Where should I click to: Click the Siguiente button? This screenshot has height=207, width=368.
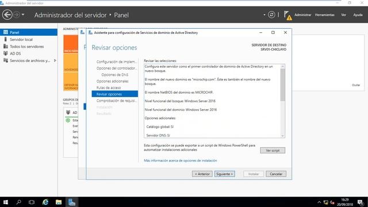pos(225,174)
